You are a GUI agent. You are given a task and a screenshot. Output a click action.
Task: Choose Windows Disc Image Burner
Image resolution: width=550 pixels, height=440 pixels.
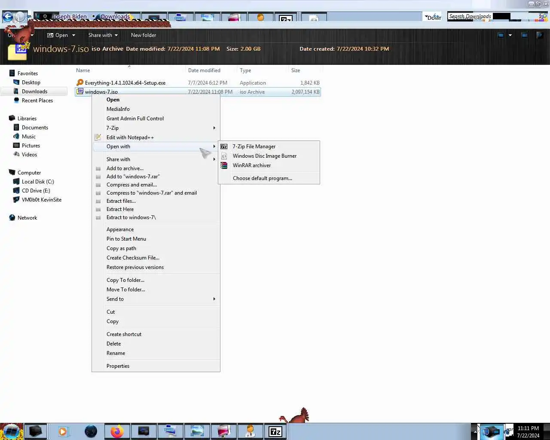tap(264, 156)
